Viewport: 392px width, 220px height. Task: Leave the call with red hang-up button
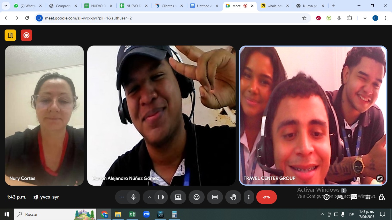[266, 197]
